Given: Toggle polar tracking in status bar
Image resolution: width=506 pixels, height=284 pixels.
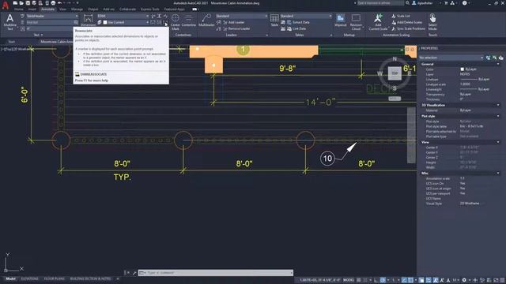Looking at the screenshot, I should click(x=383, y=280).
